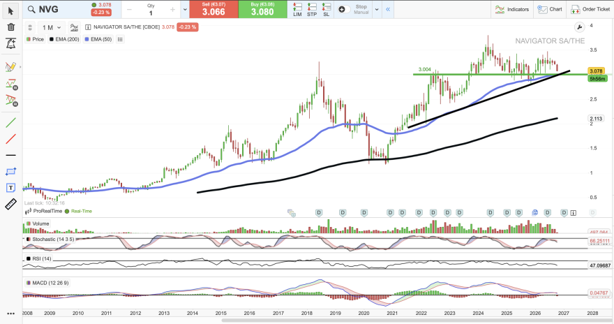Click the 3.078 current price label on axis
This screenshot has height=324, width=614.
(x=597, y=71)
